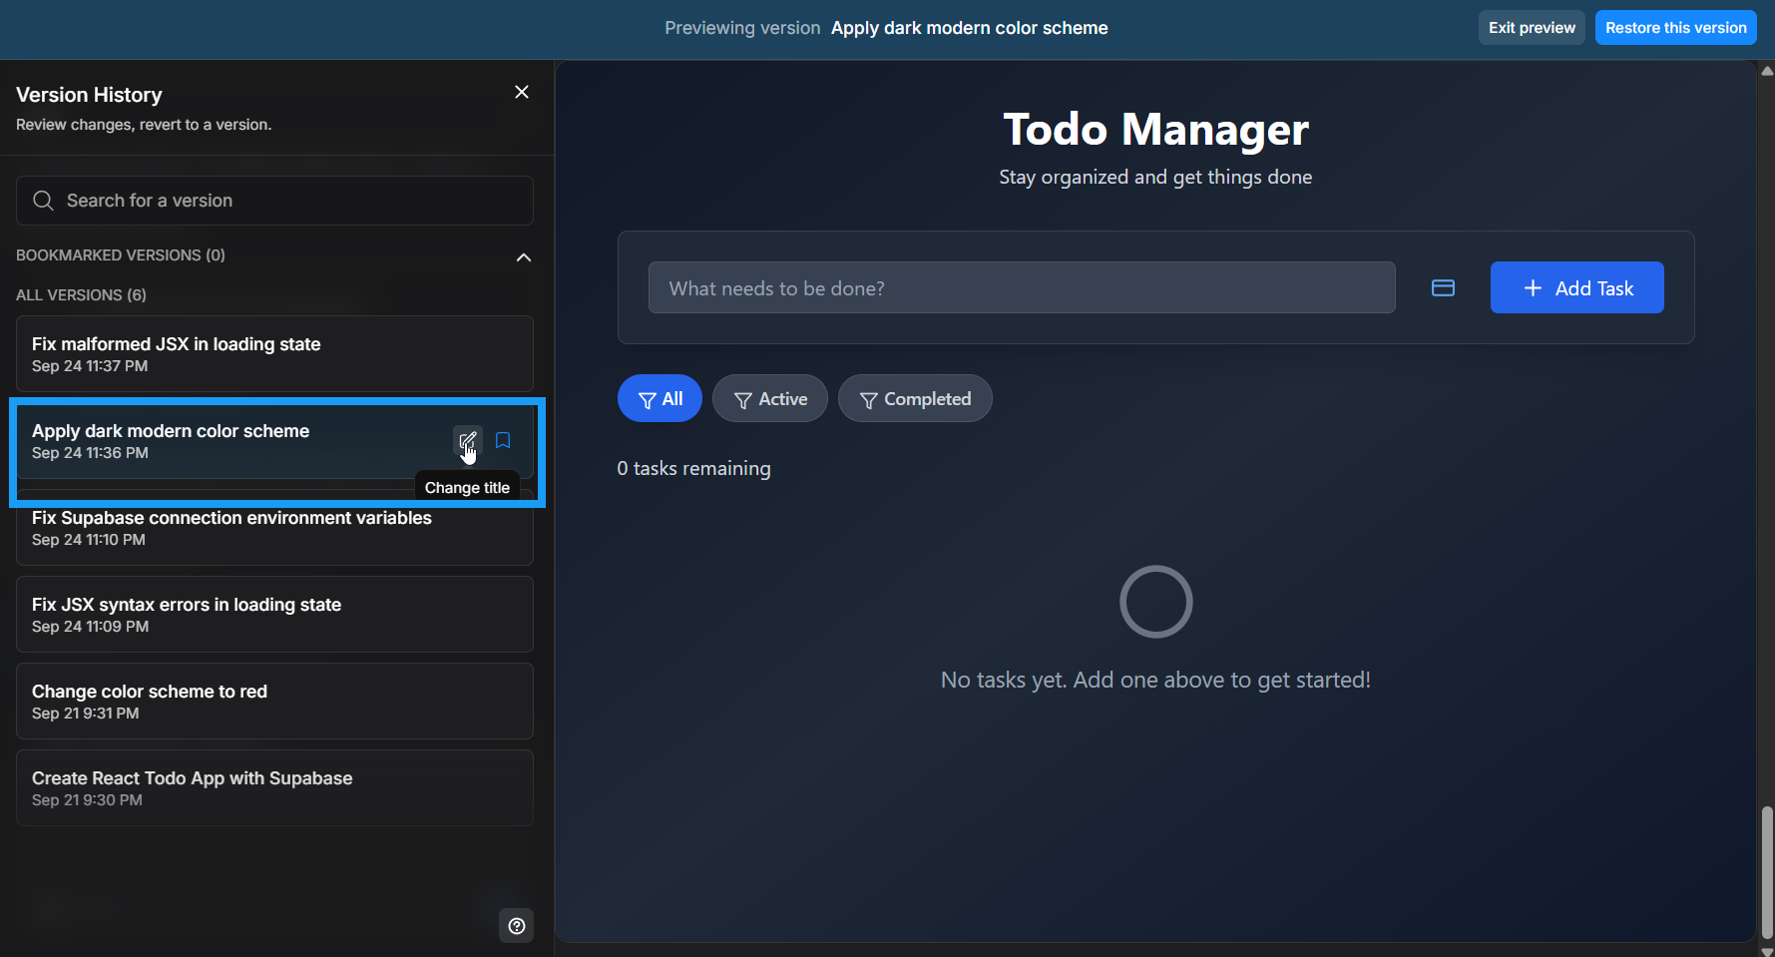Viewport: 1775px width, 957px height.
Task: Select the Fix malformed JSX version entry
Action: point(274,353)
